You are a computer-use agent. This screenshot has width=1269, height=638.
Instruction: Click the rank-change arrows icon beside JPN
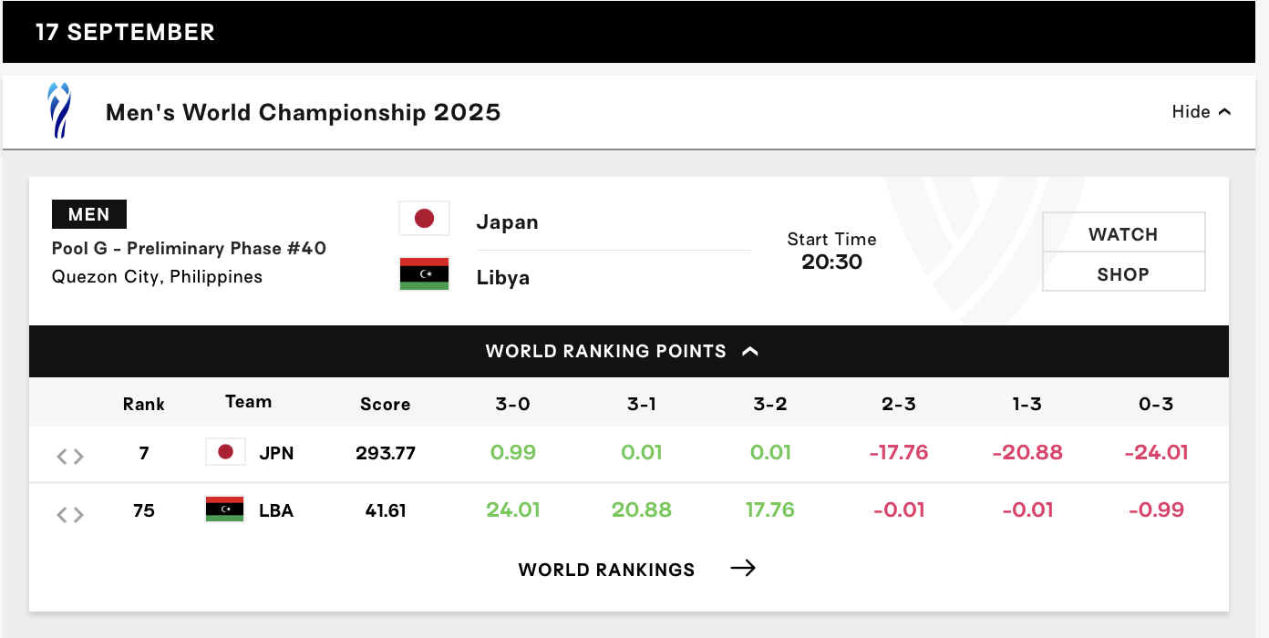pos(70,456)
